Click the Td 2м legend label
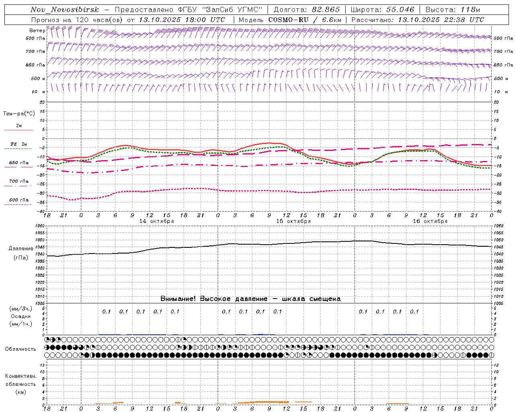The height and width of the screenshot is (412, 515). (19, 144)
